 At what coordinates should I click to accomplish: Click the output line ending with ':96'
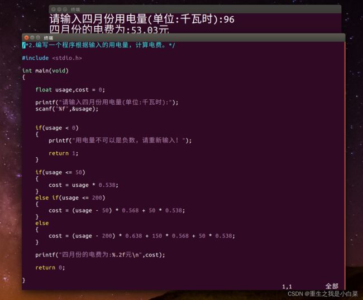point(142,19)
